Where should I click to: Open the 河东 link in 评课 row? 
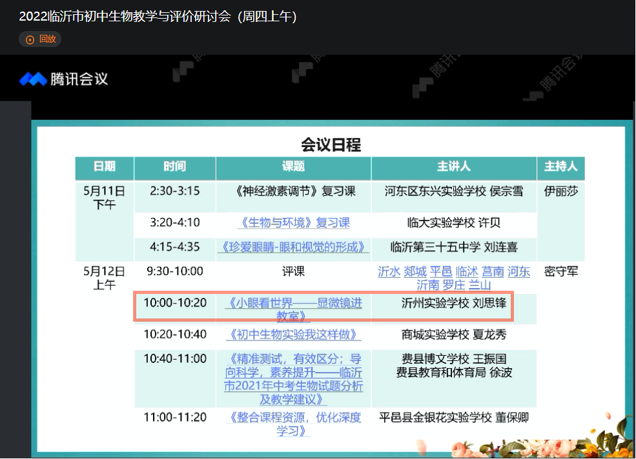[518, 271]
